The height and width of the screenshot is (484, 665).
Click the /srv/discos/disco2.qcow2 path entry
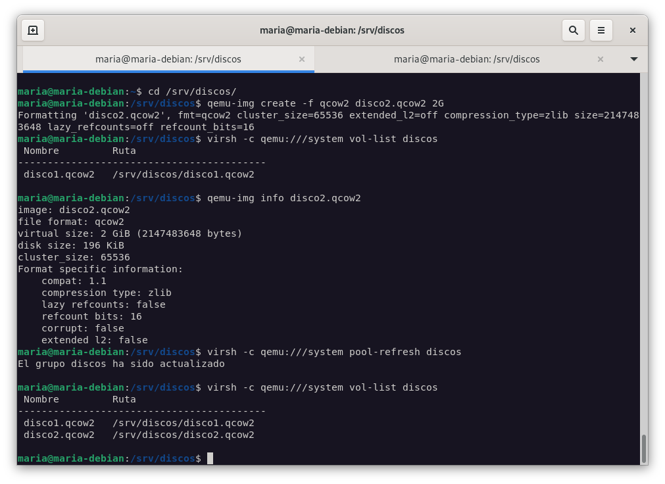[x=183, y=435]
